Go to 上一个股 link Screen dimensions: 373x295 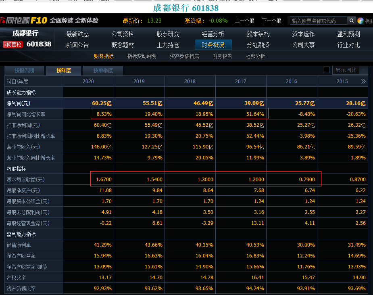[x=244, y=21]
